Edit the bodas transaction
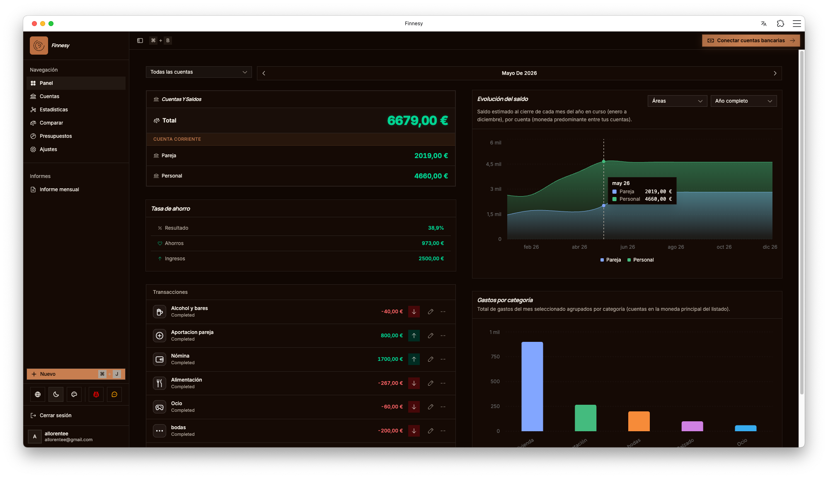 coord(431,431)
